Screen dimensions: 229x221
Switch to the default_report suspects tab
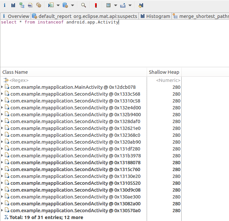[x=85, y=16]
